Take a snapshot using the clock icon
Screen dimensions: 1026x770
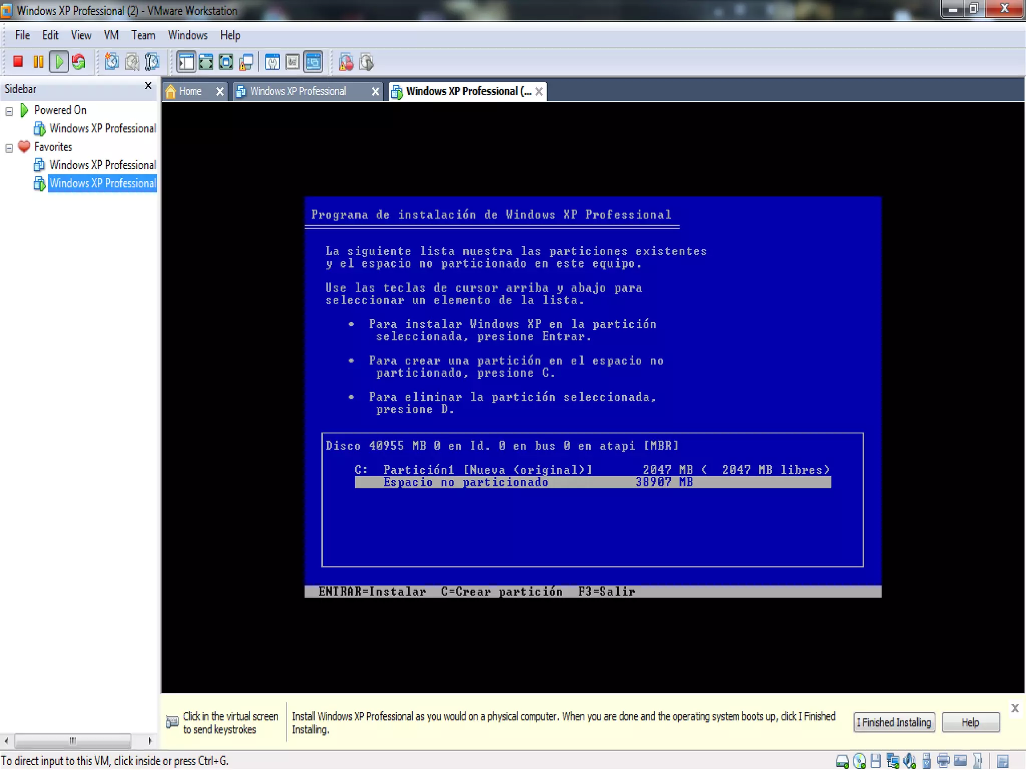click(x=111, y=62)
